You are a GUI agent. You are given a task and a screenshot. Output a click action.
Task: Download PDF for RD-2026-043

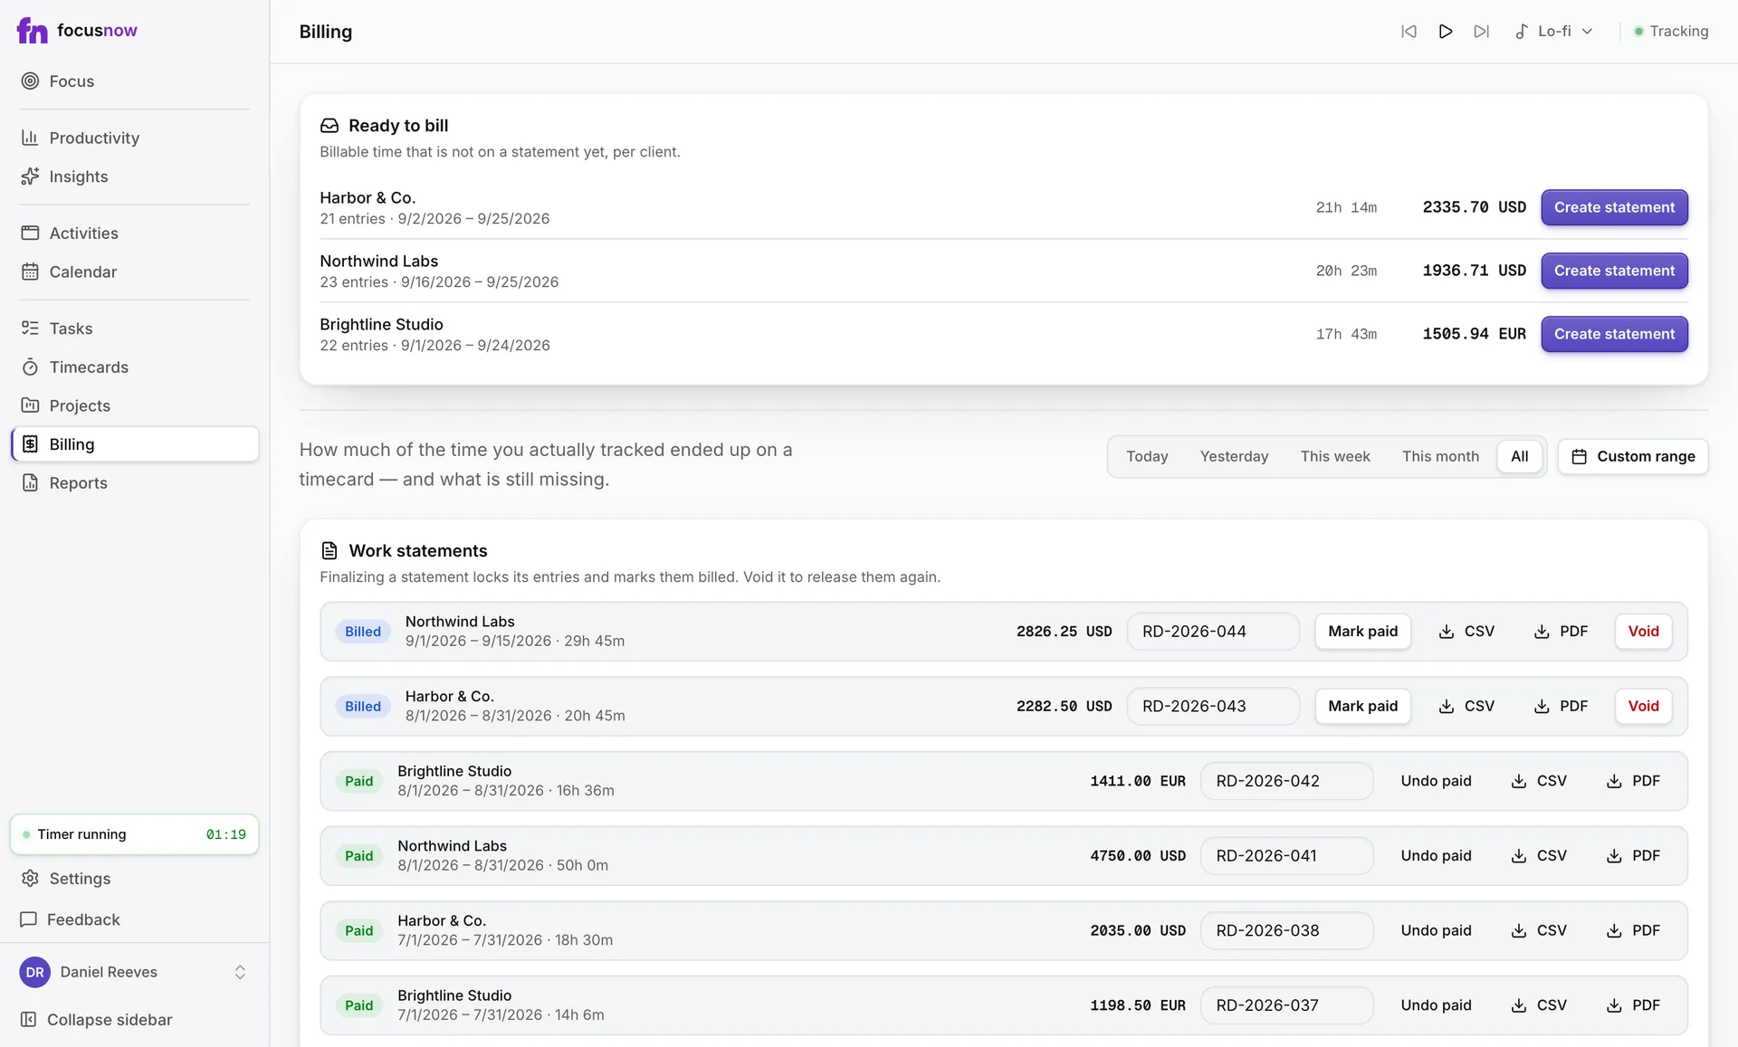click(1561, 706)
